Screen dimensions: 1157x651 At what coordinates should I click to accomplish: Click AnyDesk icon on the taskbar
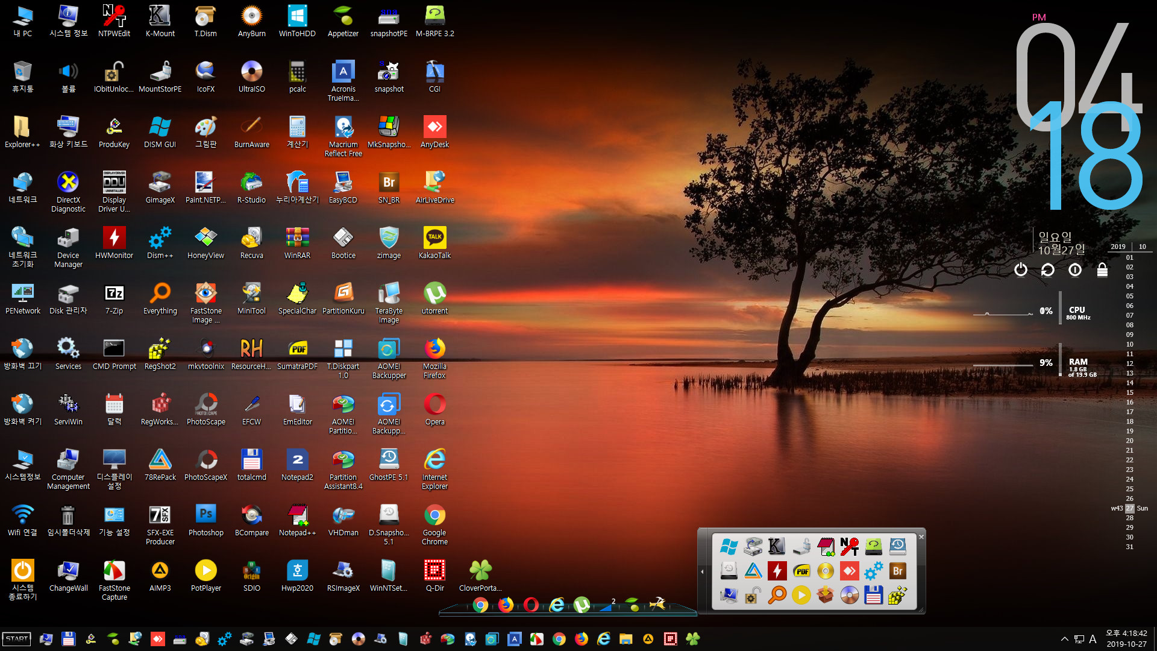(157, 639)
